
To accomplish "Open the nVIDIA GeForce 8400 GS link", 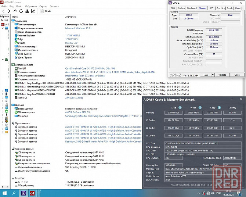I will [77, 112].
